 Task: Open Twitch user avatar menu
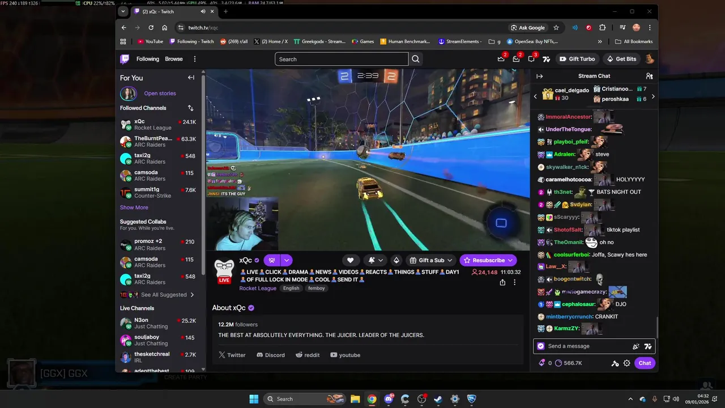650,59
